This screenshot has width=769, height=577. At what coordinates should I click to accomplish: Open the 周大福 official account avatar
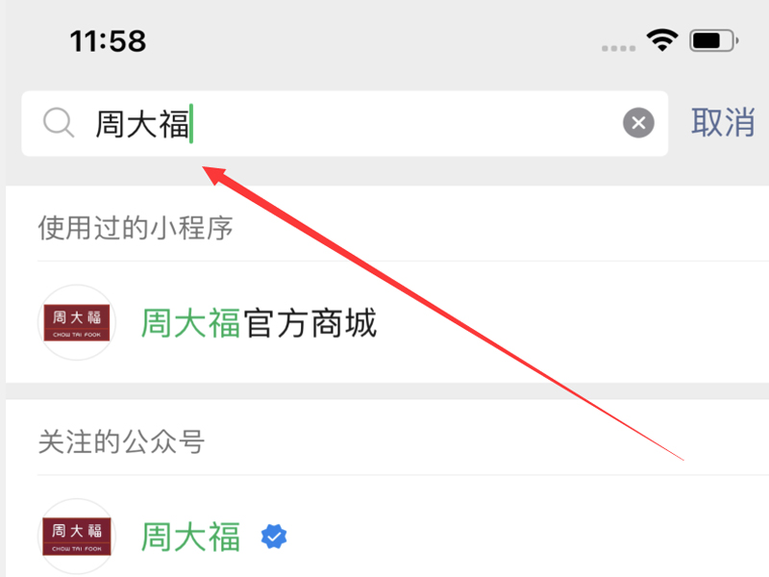pyautogui.click(x=77, y=537)
